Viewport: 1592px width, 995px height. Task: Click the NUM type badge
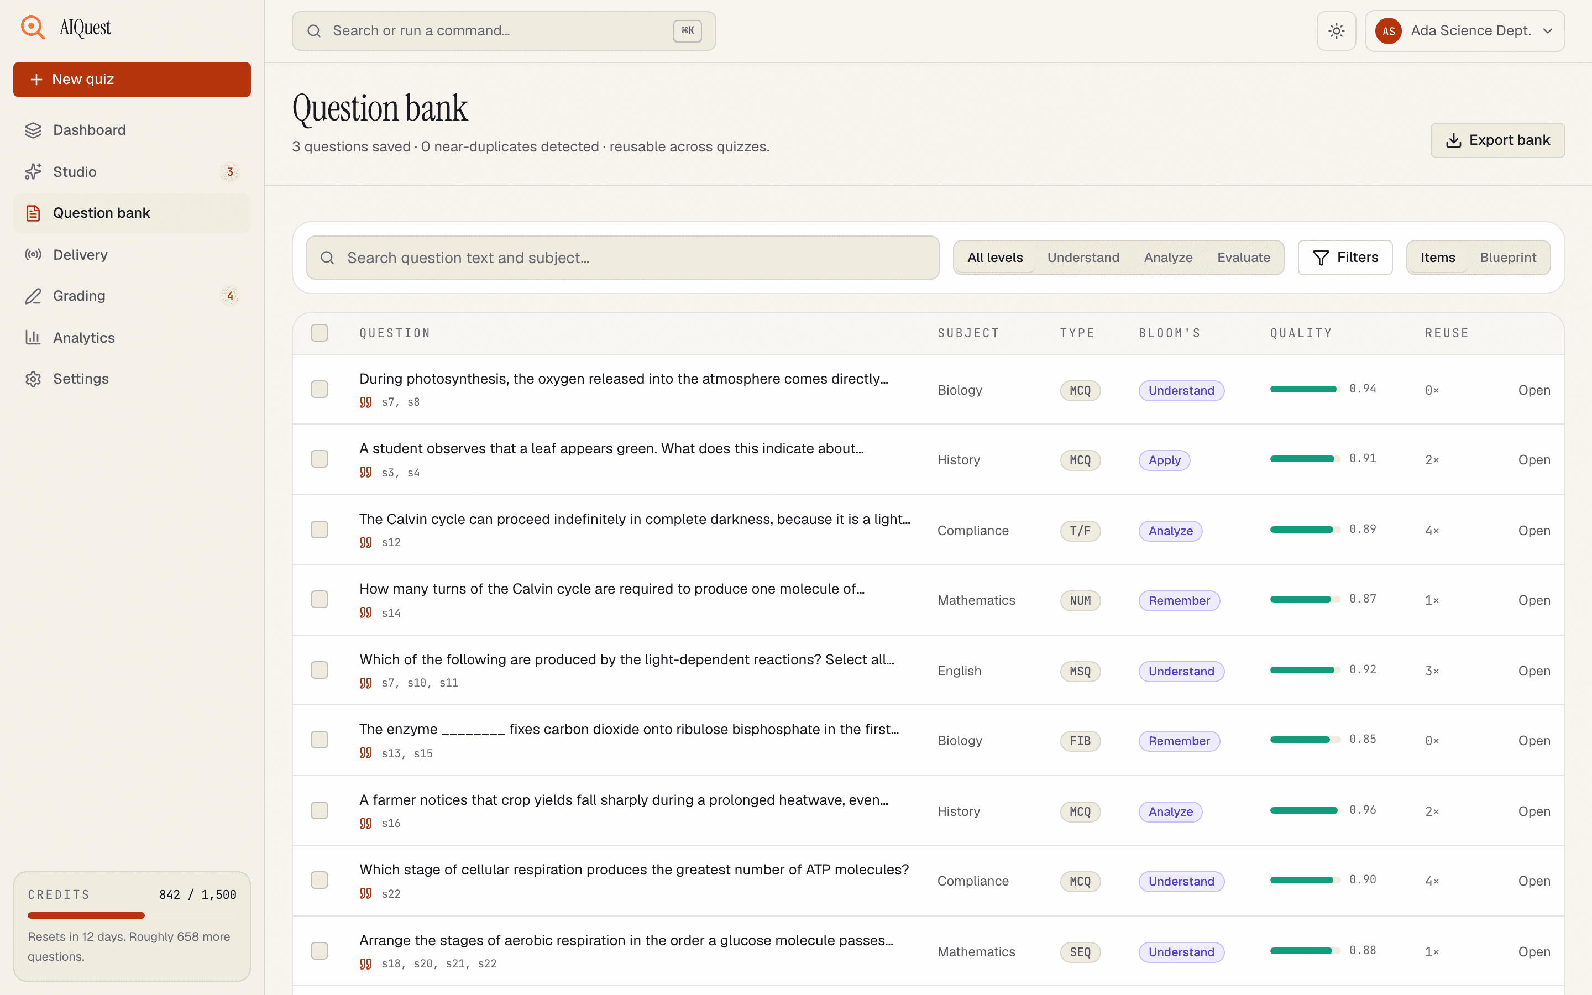click(1080, 601)
